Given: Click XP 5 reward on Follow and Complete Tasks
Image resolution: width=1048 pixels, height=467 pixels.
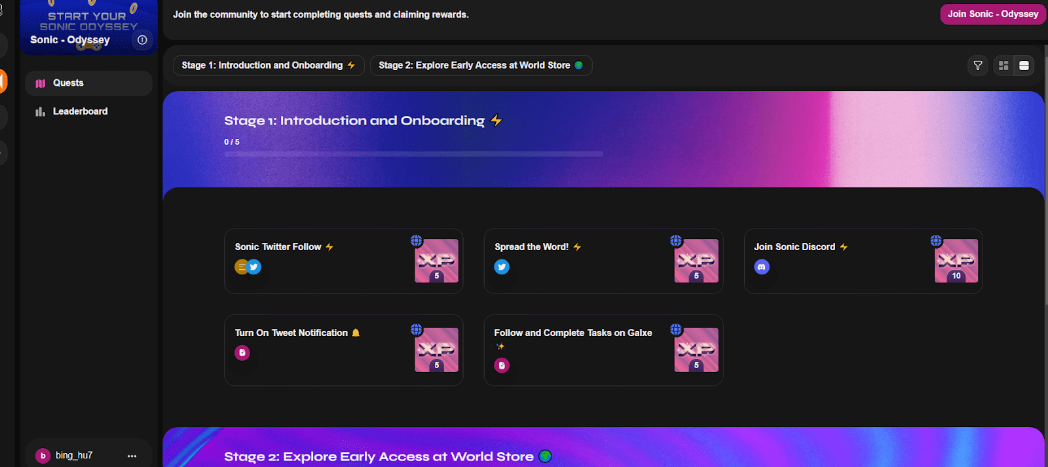Looking at the screenshot, I should click(696, 350).
